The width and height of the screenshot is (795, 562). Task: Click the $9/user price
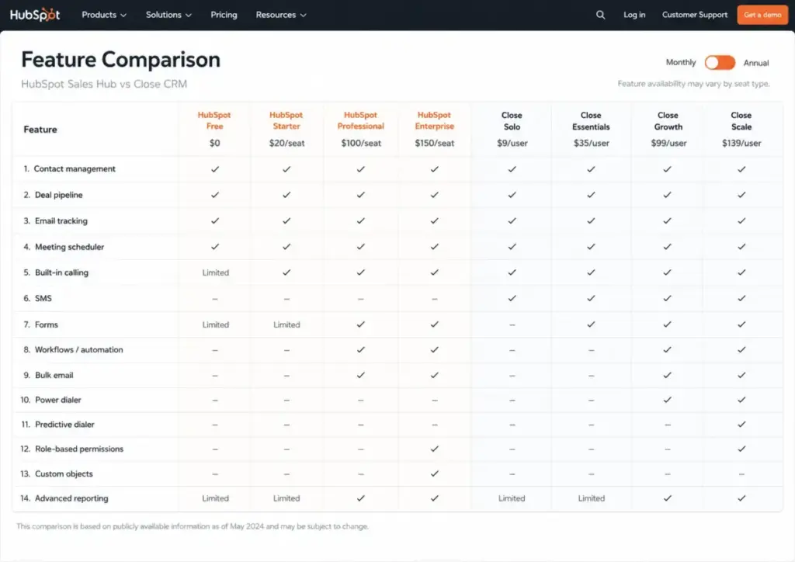pyautogui.click(x=512, y=144)
